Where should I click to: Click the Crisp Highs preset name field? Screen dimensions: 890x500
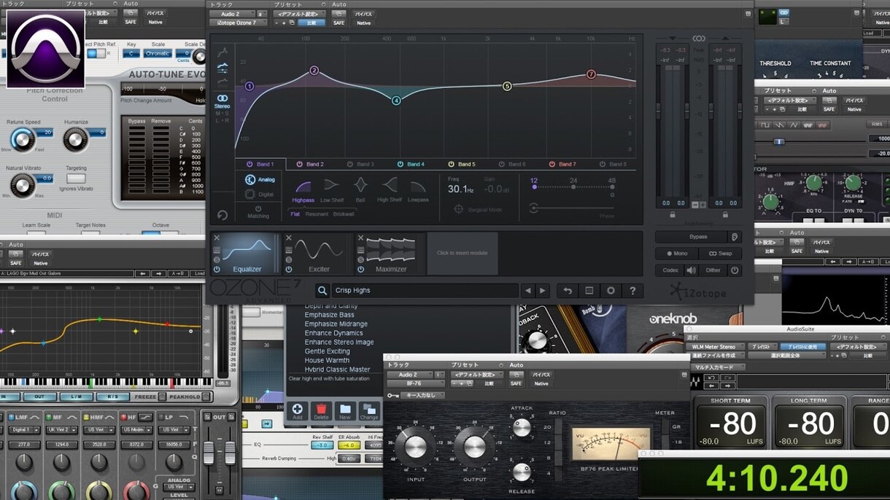coord(425,291)
